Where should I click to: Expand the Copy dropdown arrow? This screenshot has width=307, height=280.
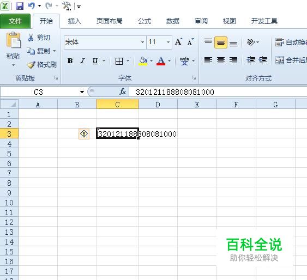[x=54, y=51]
